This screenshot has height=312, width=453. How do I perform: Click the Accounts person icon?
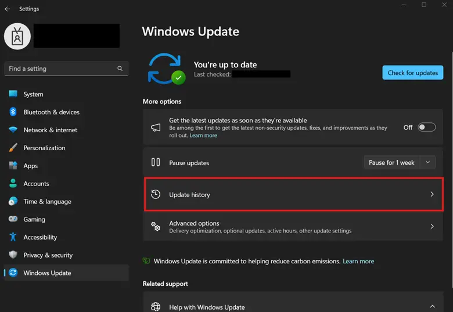[x=13, y=183]
